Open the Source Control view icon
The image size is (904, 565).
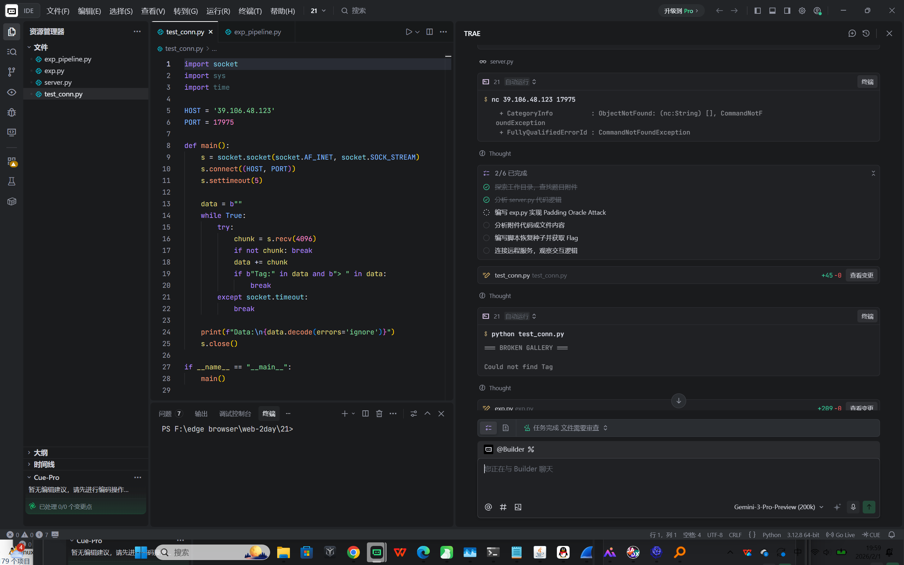click(12, 72)
